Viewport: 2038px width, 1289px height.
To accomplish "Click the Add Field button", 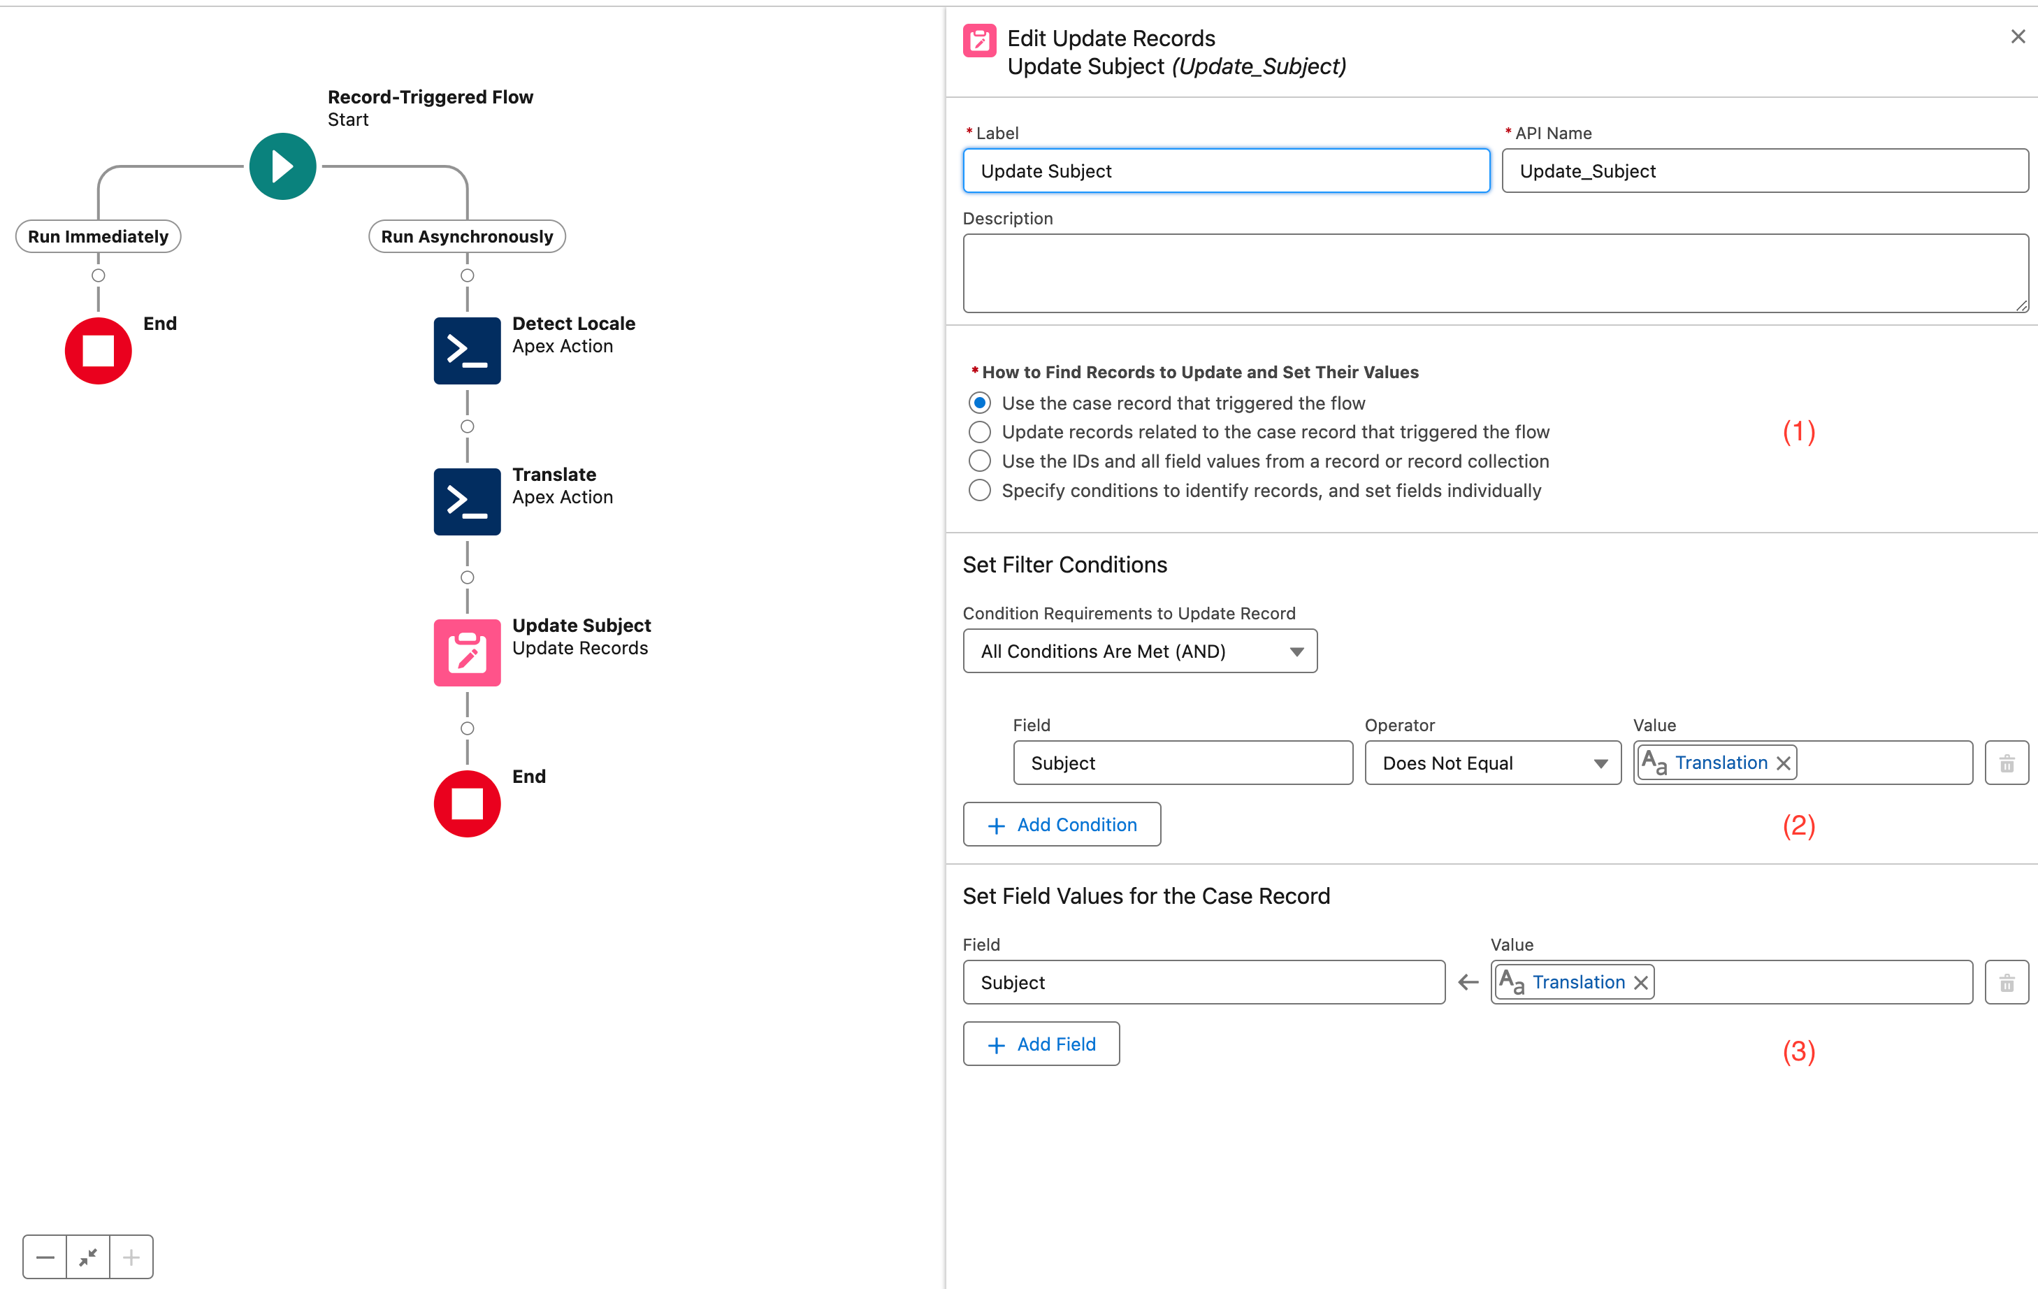I will (1041, 1044).
